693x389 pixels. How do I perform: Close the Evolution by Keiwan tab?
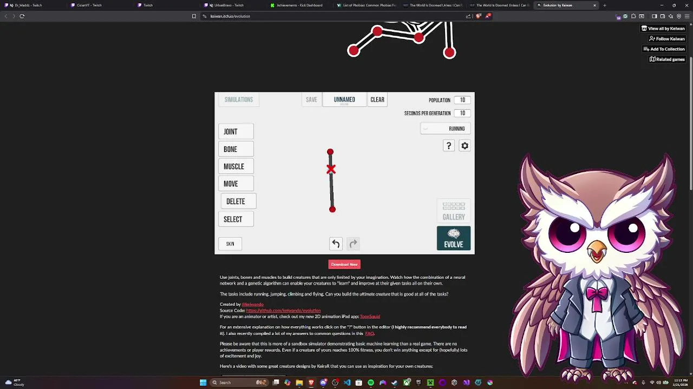pos(594,5)
